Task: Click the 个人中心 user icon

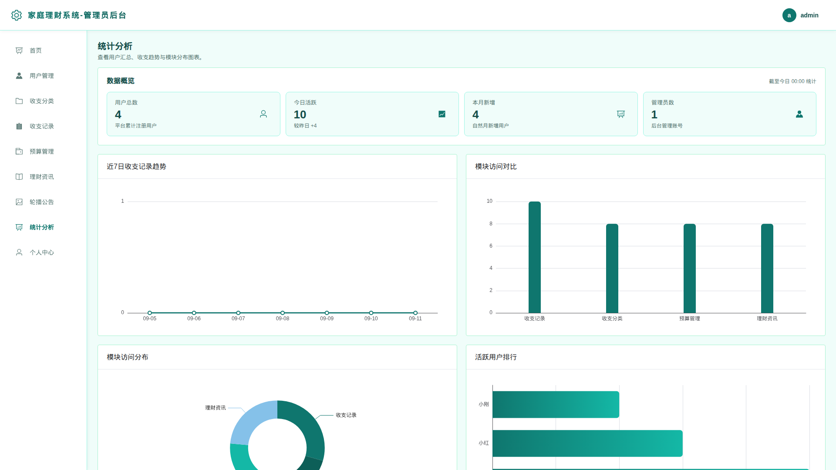Action: click(x=19, y=252)
